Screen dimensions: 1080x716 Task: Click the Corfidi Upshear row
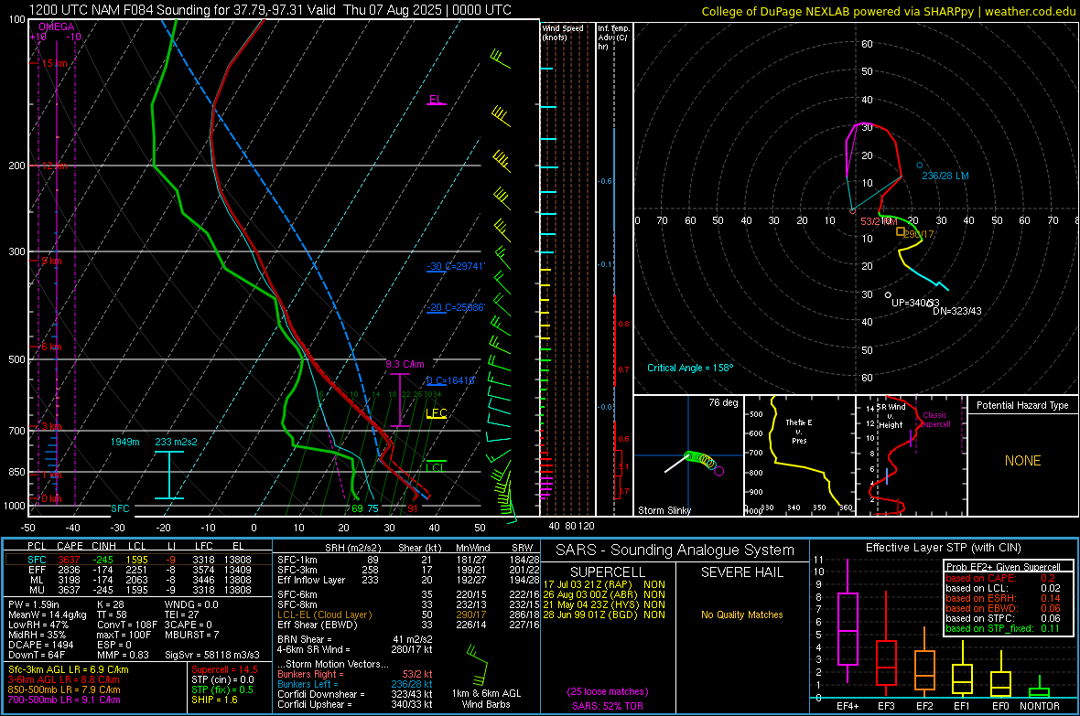pos(355,703)
